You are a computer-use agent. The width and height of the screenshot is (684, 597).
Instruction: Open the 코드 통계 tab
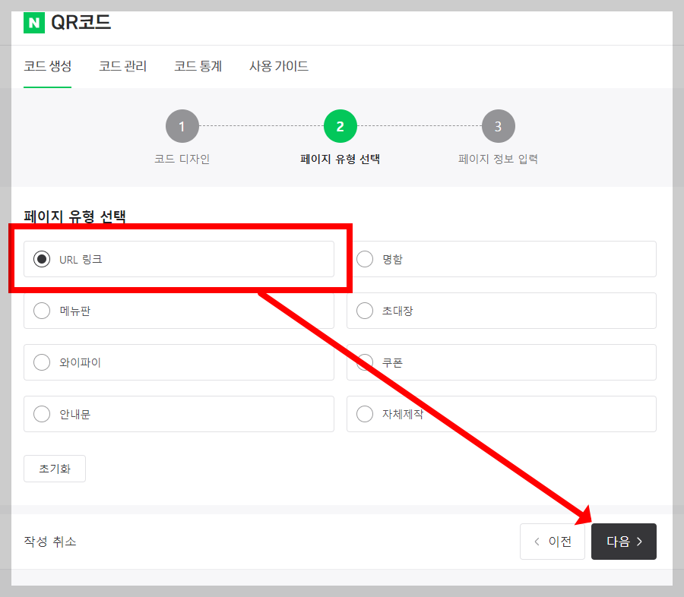coord(198,66)
